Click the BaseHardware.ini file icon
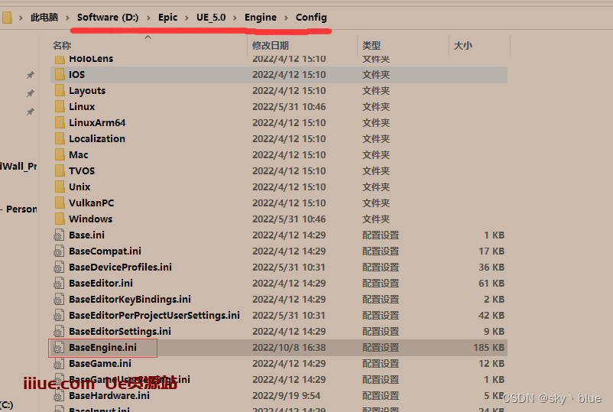 click(x=60, y=396)
